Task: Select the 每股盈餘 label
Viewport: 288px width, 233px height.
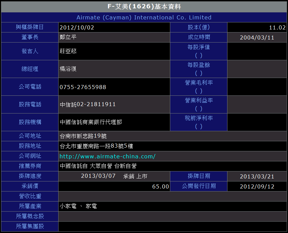Action: click(199, 65)
